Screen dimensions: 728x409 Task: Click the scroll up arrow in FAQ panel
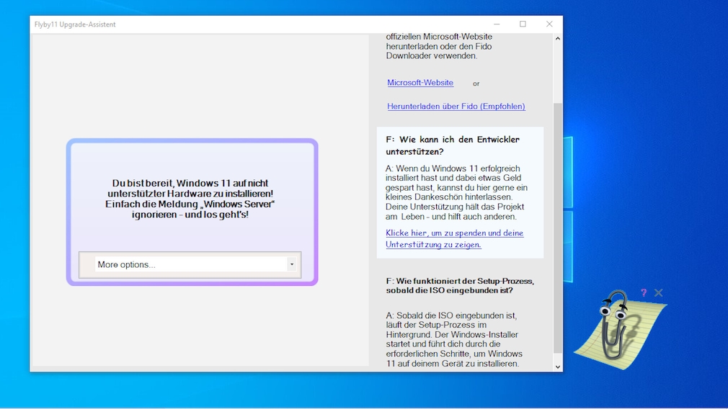(557, 38)
